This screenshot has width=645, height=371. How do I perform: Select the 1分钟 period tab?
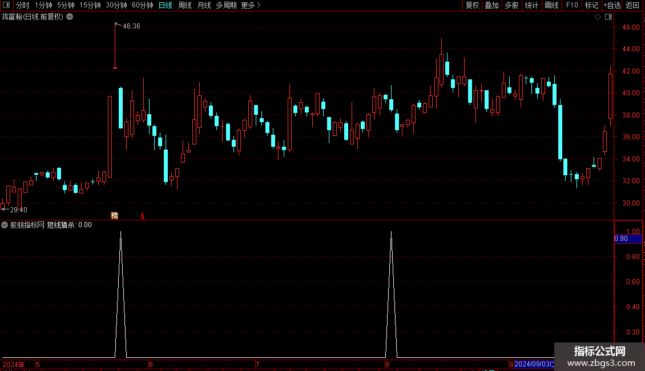coord(43,5)
